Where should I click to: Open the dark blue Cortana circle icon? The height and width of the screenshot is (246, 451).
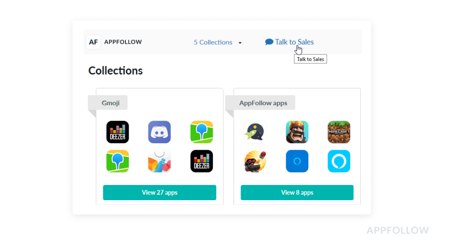pyautogui.click(x=297, y=161)
